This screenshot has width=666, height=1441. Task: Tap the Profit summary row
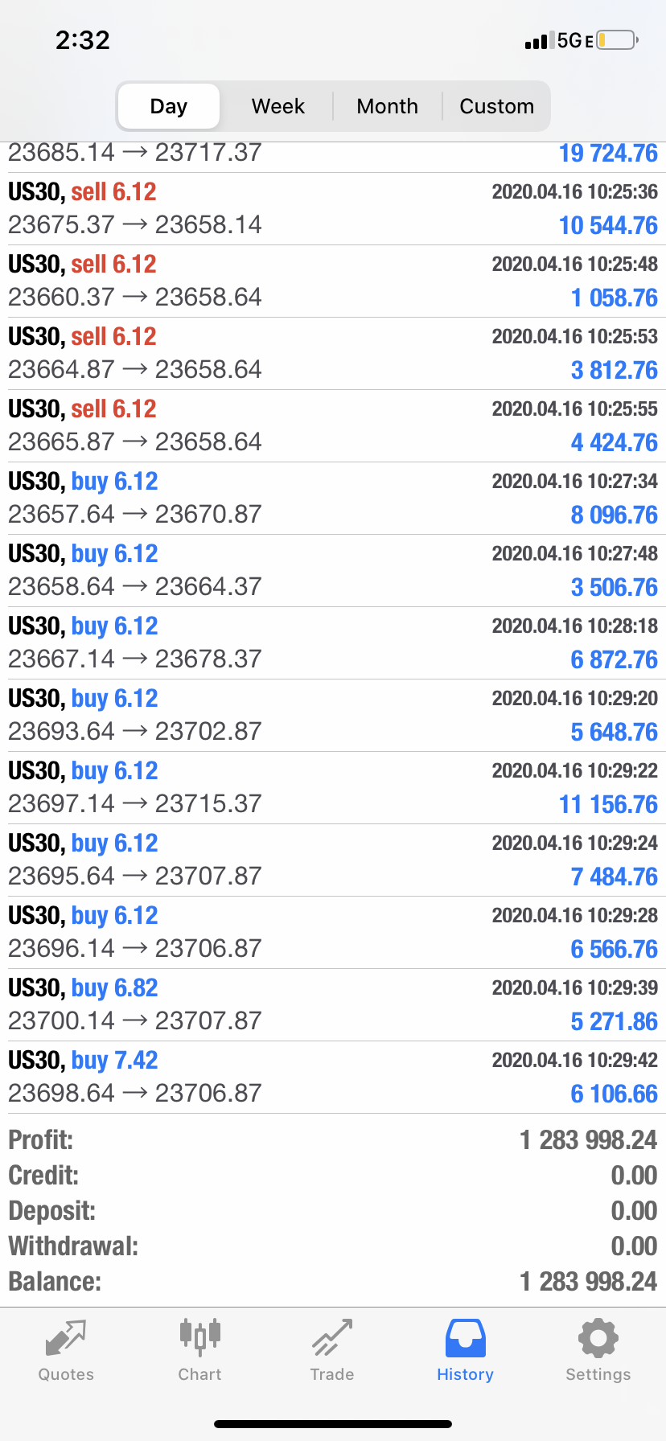point(333,1140)
